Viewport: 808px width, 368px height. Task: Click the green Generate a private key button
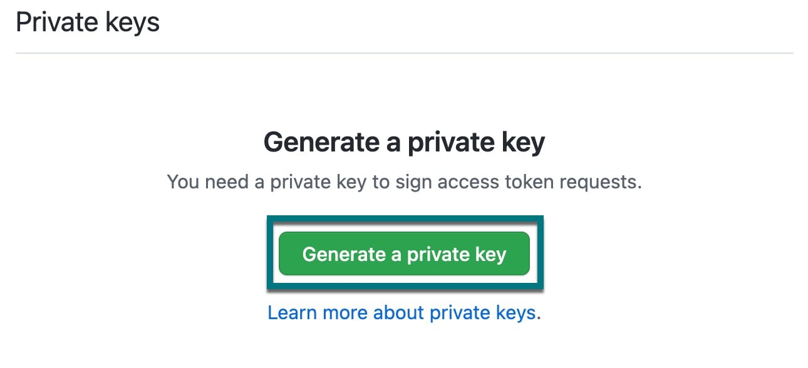pyautogui.click(x=404, y=253)
